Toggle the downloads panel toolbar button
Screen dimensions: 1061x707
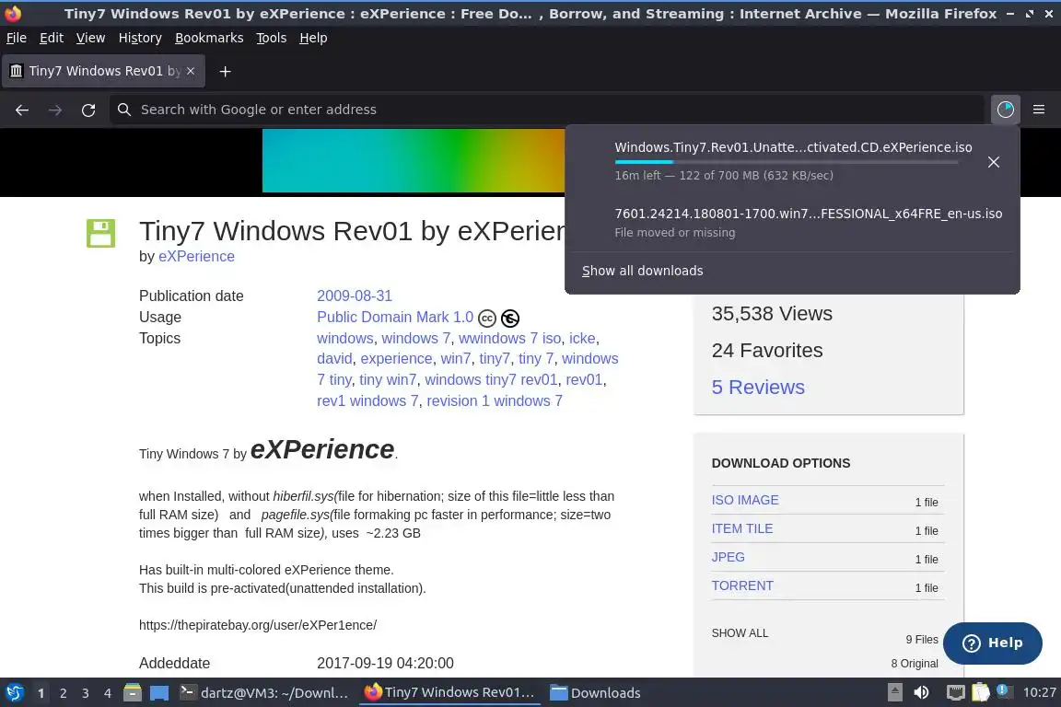(1006, 110)
